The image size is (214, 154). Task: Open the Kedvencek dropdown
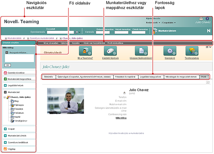[153, 23]
